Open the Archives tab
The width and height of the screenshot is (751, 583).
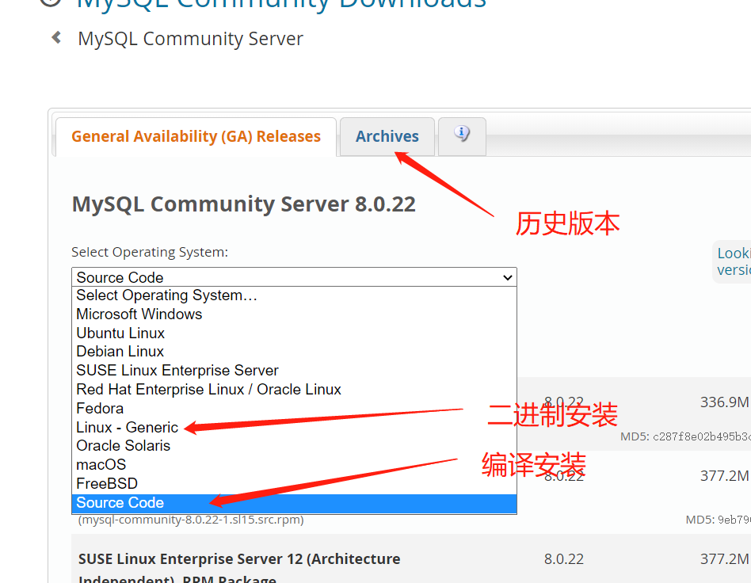[x=387, y=136]
